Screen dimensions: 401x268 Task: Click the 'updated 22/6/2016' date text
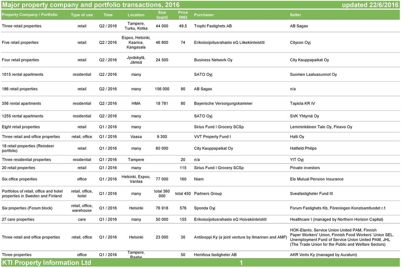pyautogui.click(x=370, y=5)
